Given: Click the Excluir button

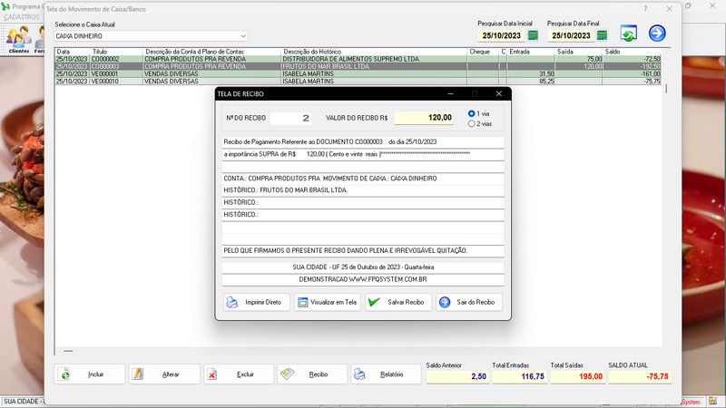Looking at the screenshot, I should point(239,374).
